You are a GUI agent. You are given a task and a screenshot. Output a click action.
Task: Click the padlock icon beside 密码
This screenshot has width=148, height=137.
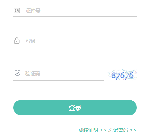[x=17, y=41]
